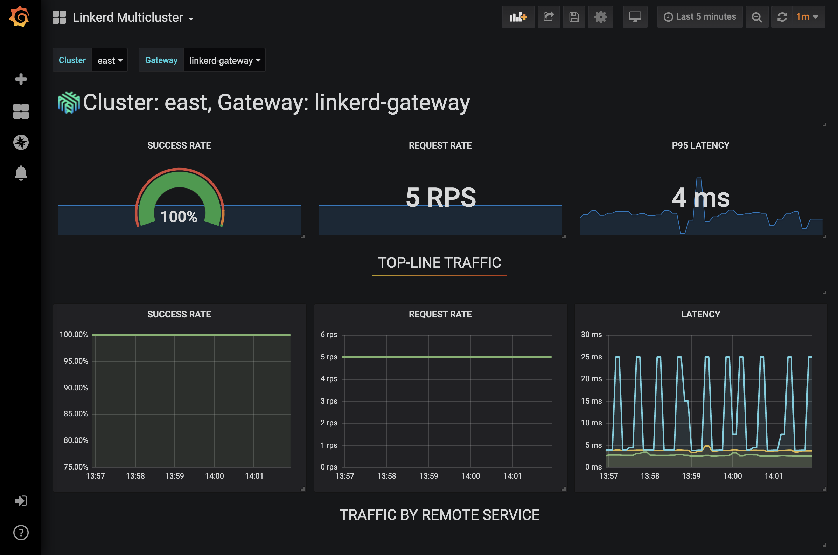Change the 1m refresh interval dropdown
The height and width of the screenshot is (555, 838).
[x=806, y=16]
